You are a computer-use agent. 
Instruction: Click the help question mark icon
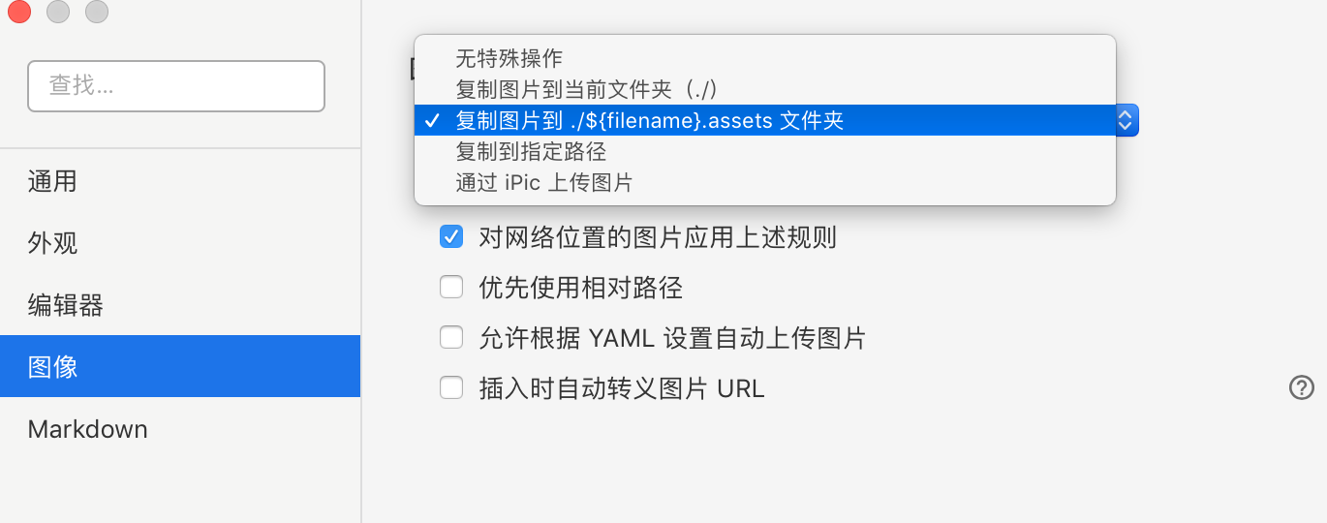(1301, 388)
